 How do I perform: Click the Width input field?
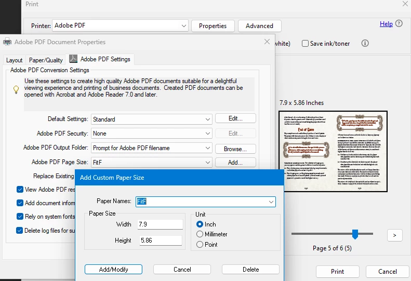(160, 224)
